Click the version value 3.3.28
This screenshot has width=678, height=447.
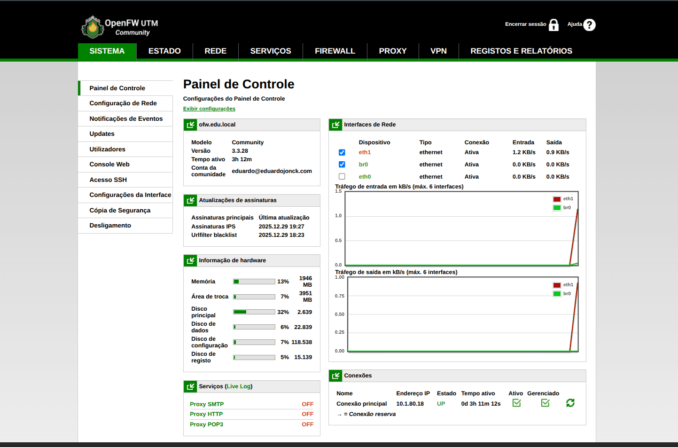pos(240,151)
